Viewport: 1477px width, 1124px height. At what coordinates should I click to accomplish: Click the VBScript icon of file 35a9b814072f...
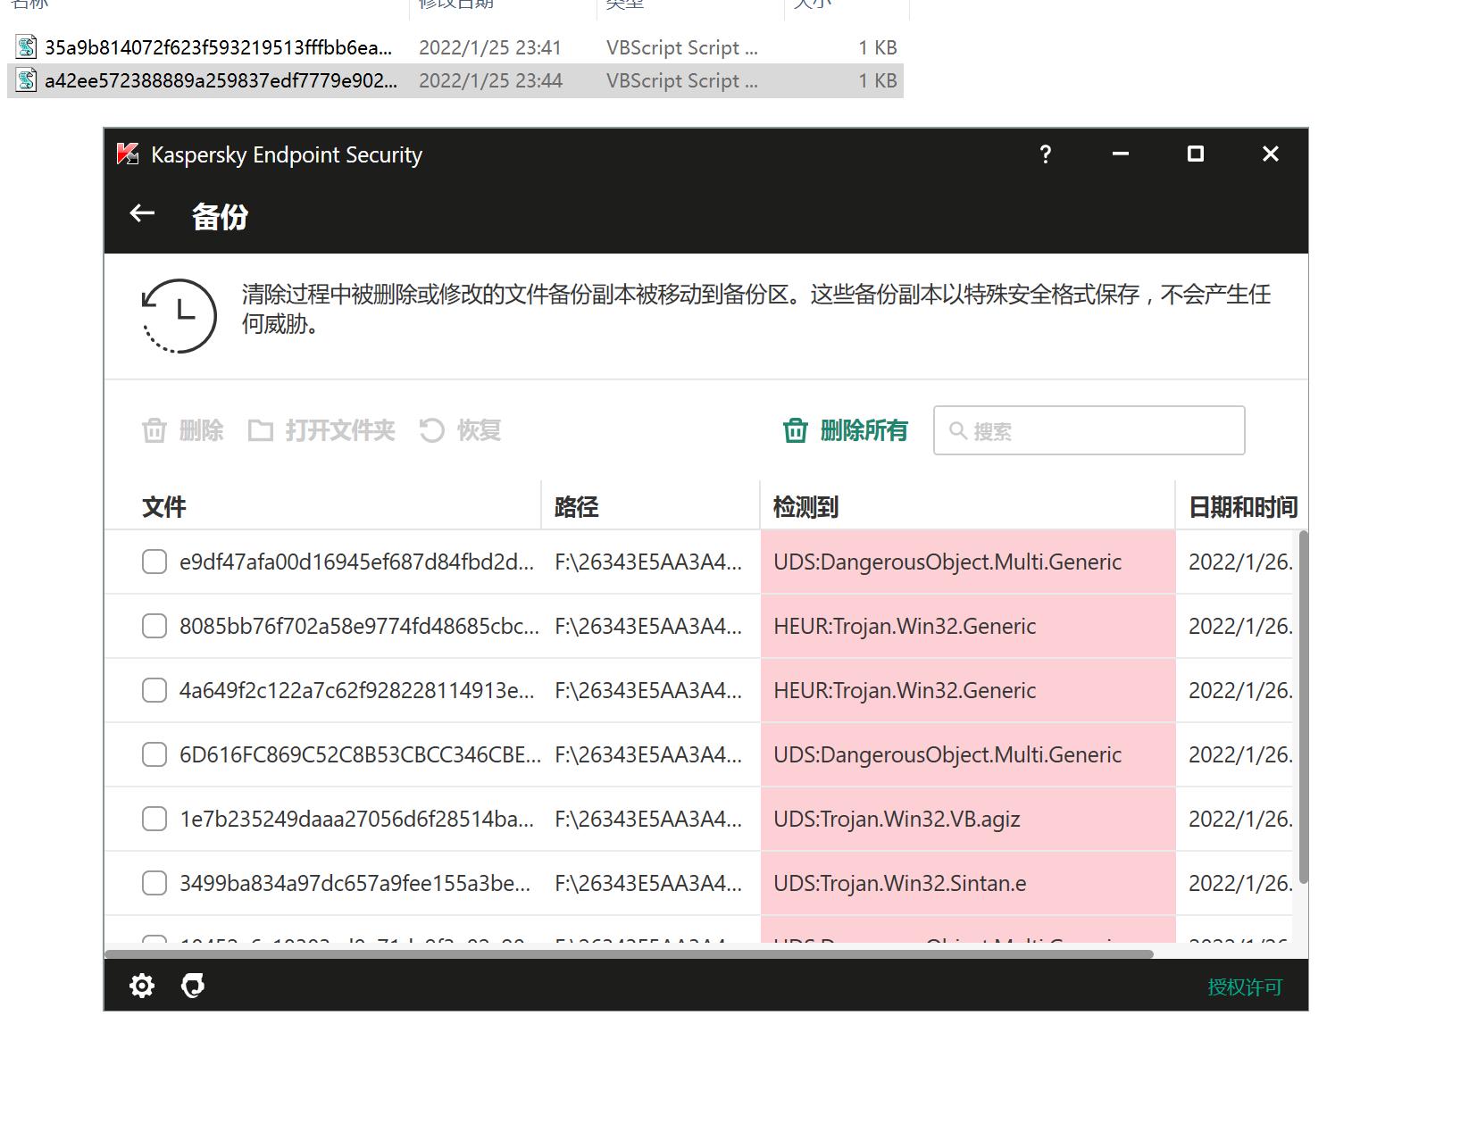click(x=27, y=47)
